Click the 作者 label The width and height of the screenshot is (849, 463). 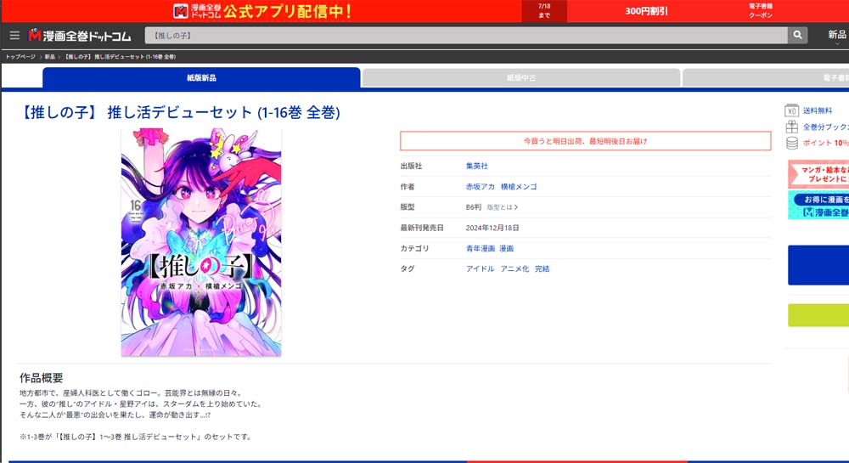coord(408,186)
